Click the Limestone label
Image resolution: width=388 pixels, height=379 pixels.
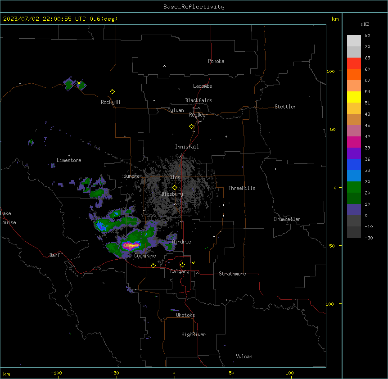[x=69, y=160]
